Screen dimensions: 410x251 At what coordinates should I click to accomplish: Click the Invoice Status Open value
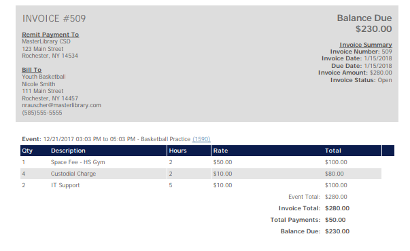coord(385,80)
